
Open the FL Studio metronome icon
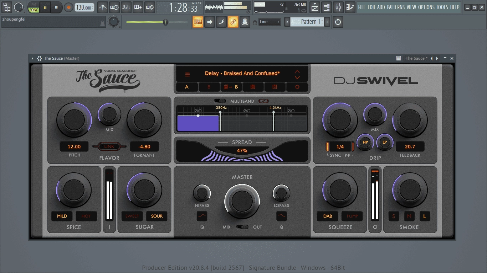pos(102,7)
